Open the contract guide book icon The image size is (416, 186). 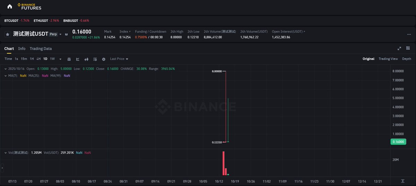coord(66,34)
